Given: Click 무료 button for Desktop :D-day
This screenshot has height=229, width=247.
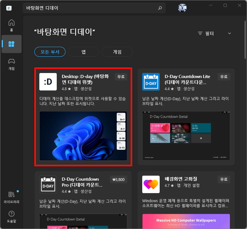Looking at the screenshot, I should point(121,77).
